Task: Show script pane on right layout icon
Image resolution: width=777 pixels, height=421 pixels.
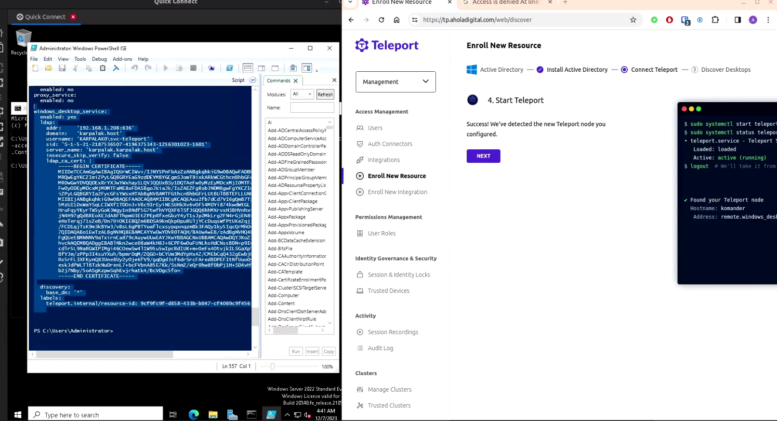Action: point(262,68)
